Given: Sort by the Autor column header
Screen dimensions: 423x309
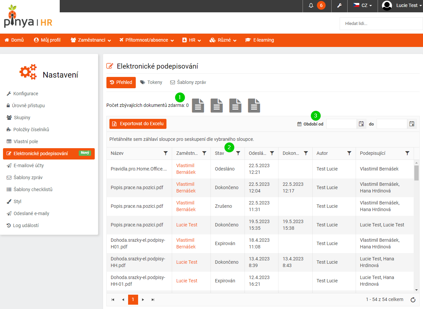Looking at the screenshot, I should click(322, 153).
